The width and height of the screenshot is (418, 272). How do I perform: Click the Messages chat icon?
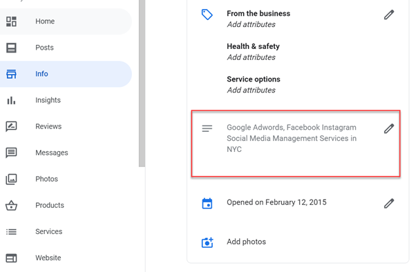click(x=11, y=153)
